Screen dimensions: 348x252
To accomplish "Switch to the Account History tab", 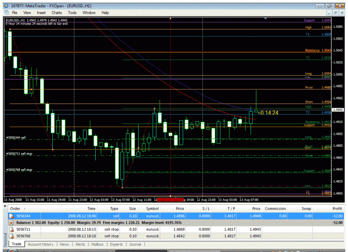I will click(41, 244).
